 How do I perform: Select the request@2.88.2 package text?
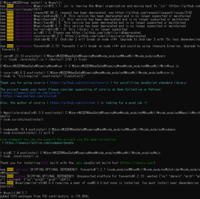[x=46, y=13]
